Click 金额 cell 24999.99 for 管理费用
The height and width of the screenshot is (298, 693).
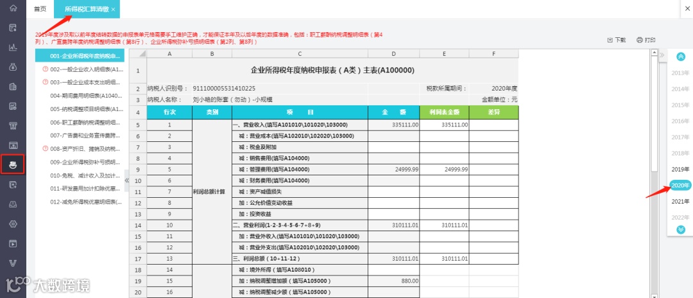[x=394, y=170]
